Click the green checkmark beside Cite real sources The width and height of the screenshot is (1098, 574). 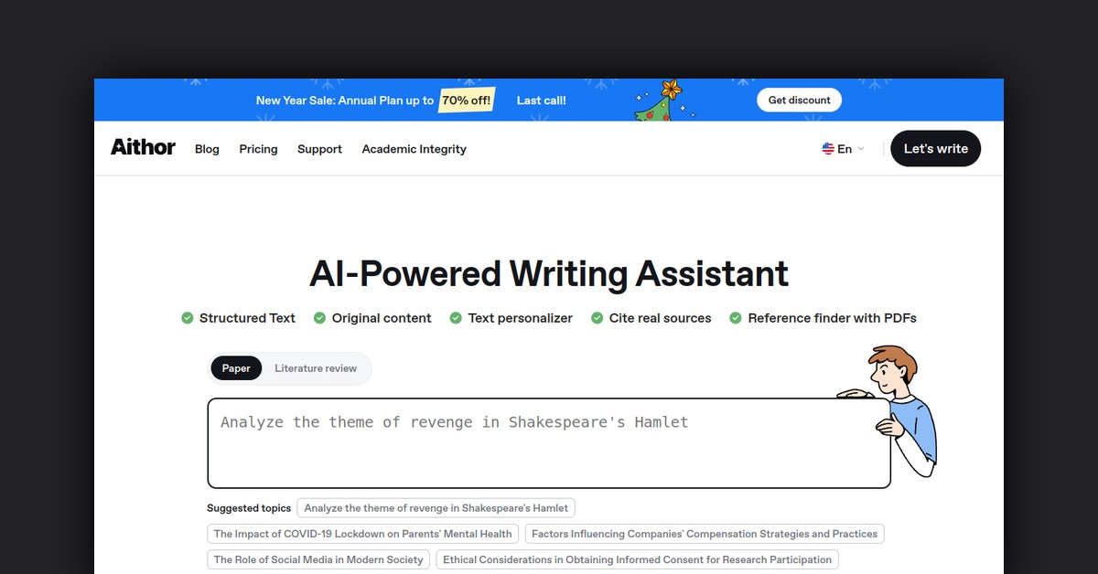pyautogui.click(x=597, y=318)
